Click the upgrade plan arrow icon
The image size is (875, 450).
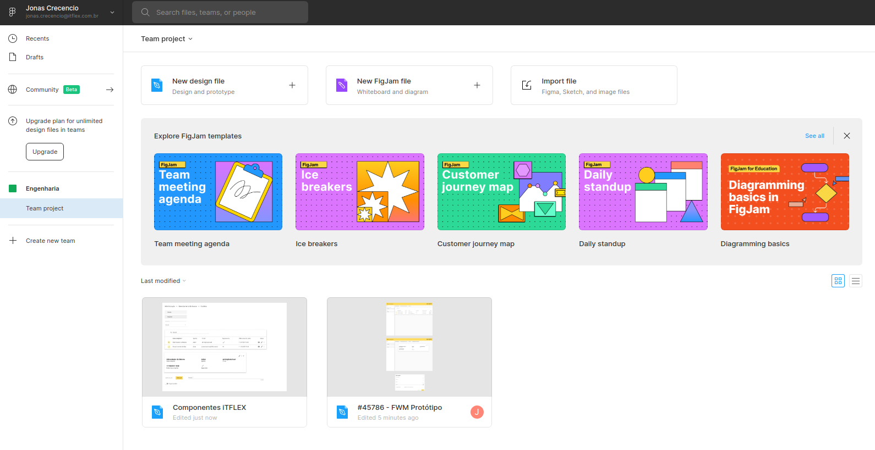(x=13, y=121)
